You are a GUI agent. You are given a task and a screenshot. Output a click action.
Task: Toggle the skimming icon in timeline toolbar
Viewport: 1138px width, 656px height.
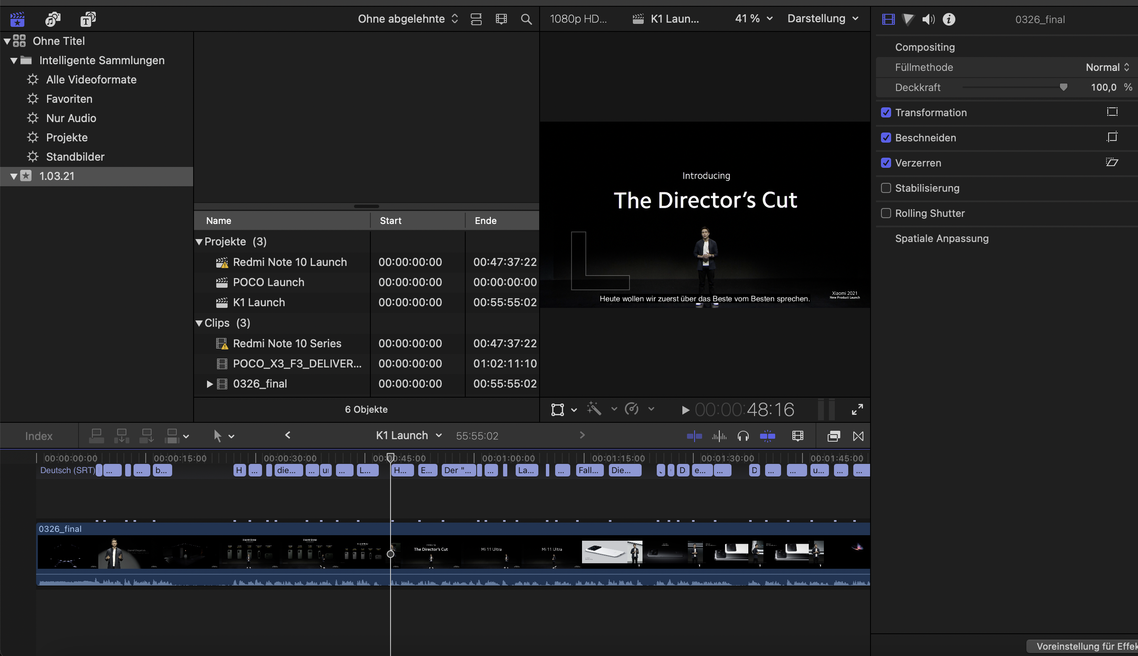point(694,436)
